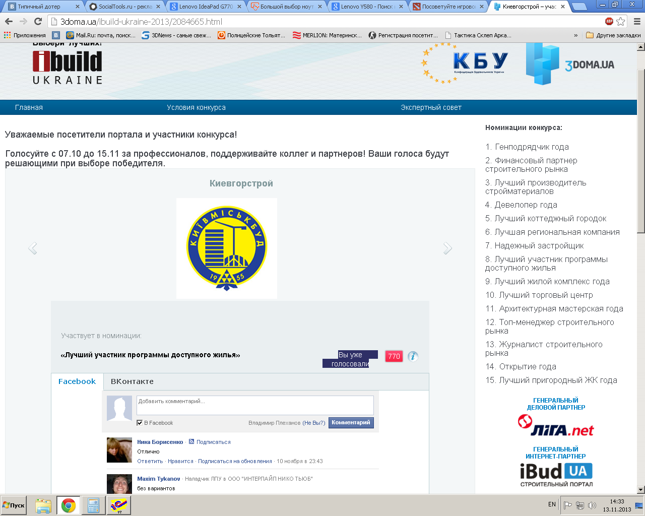Open the calculator taskbar icon
The width and height of the screenshot is (645, 516).
point(93,505)
